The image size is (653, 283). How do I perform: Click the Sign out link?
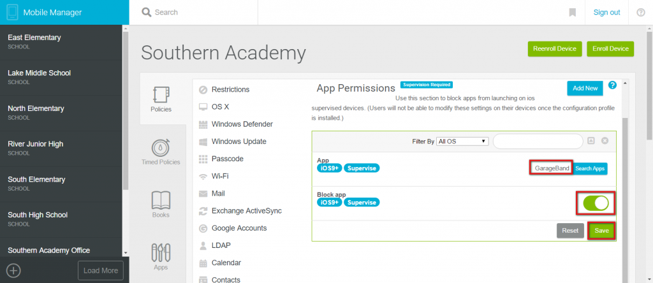(606, 13)
